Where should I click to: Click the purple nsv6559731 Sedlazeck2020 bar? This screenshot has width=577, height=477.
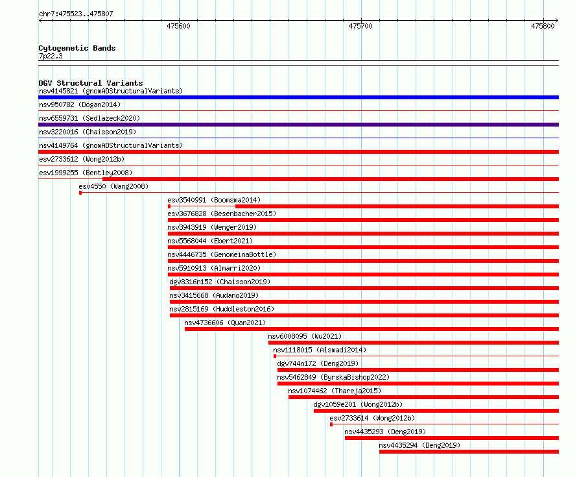click(298, 125)
